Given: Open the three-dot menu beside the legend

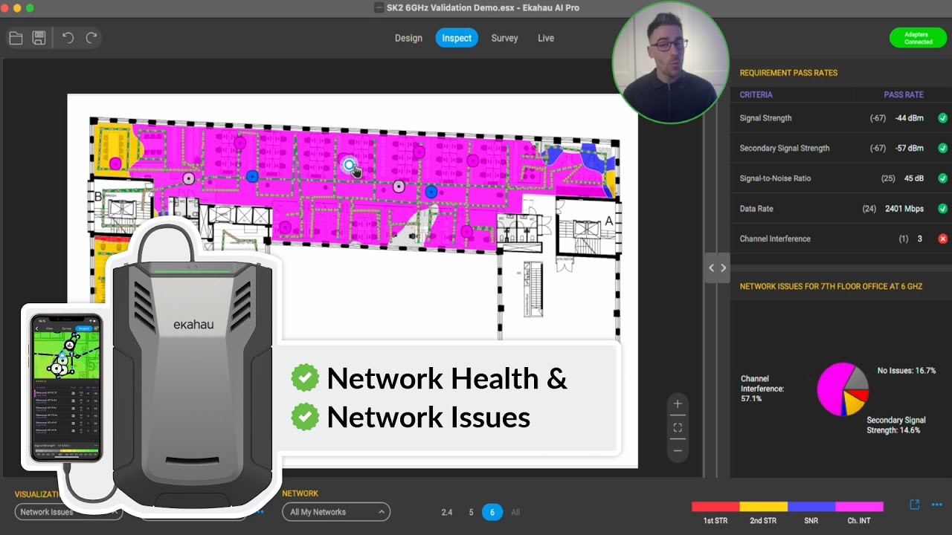Looking at the screenshot, I should coord(936,505).
